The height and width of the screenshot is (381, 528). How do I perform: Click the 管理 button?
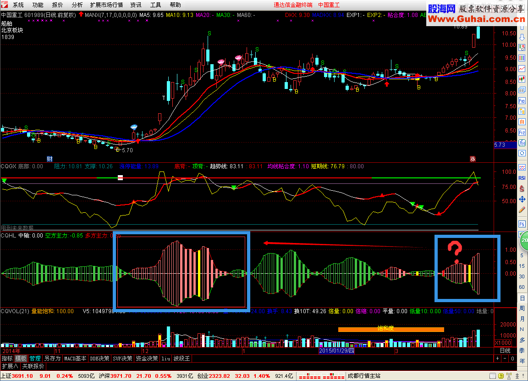(x=35, y=359)
